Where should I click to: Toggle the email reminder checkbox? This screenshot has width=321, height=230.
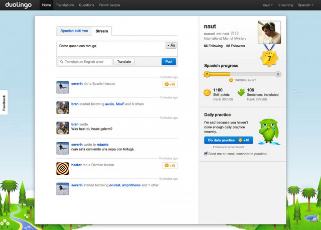pos(206,154)
